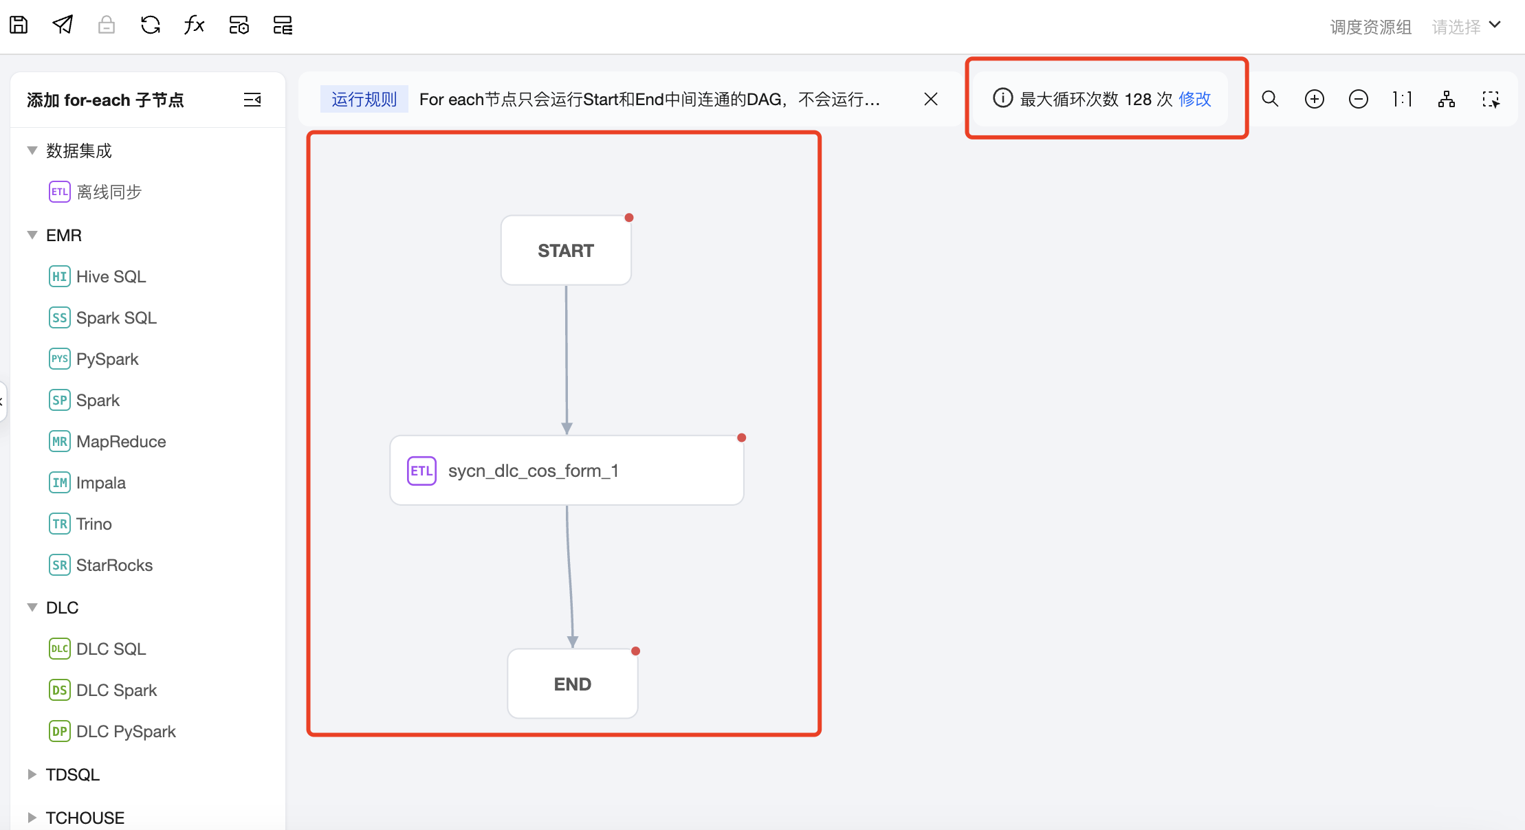
Task: Activate the box selection icon
Action: 1491,99
